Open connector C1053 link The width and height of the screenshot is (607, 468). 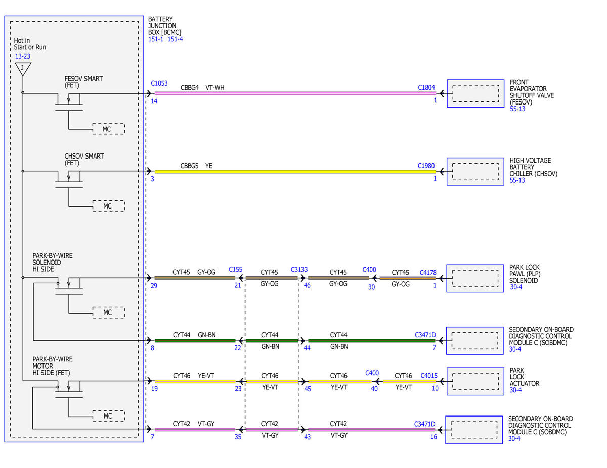point(159,83)
